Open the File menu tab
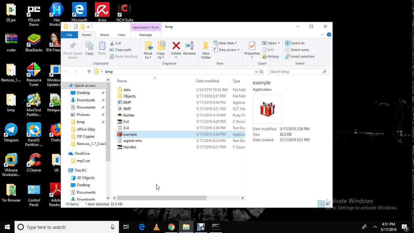Screen dimensions: 414x233 pos(69,35)
